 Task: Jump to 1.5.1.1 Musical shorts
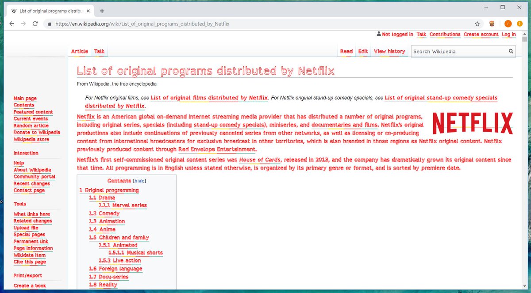point(135,253)
